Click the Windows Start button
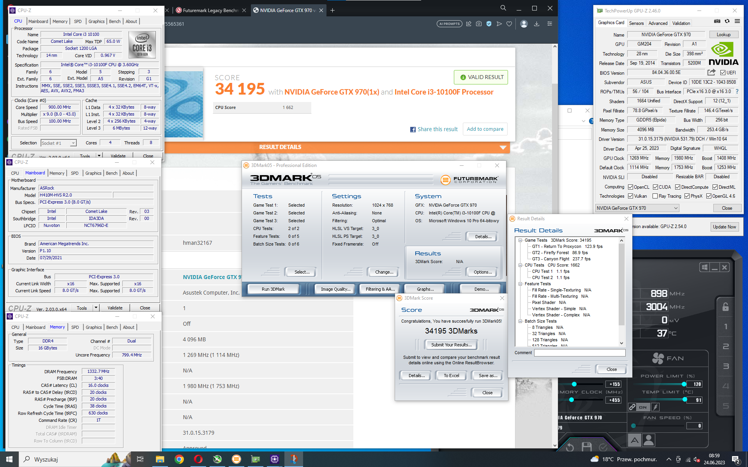 point(9,459)
